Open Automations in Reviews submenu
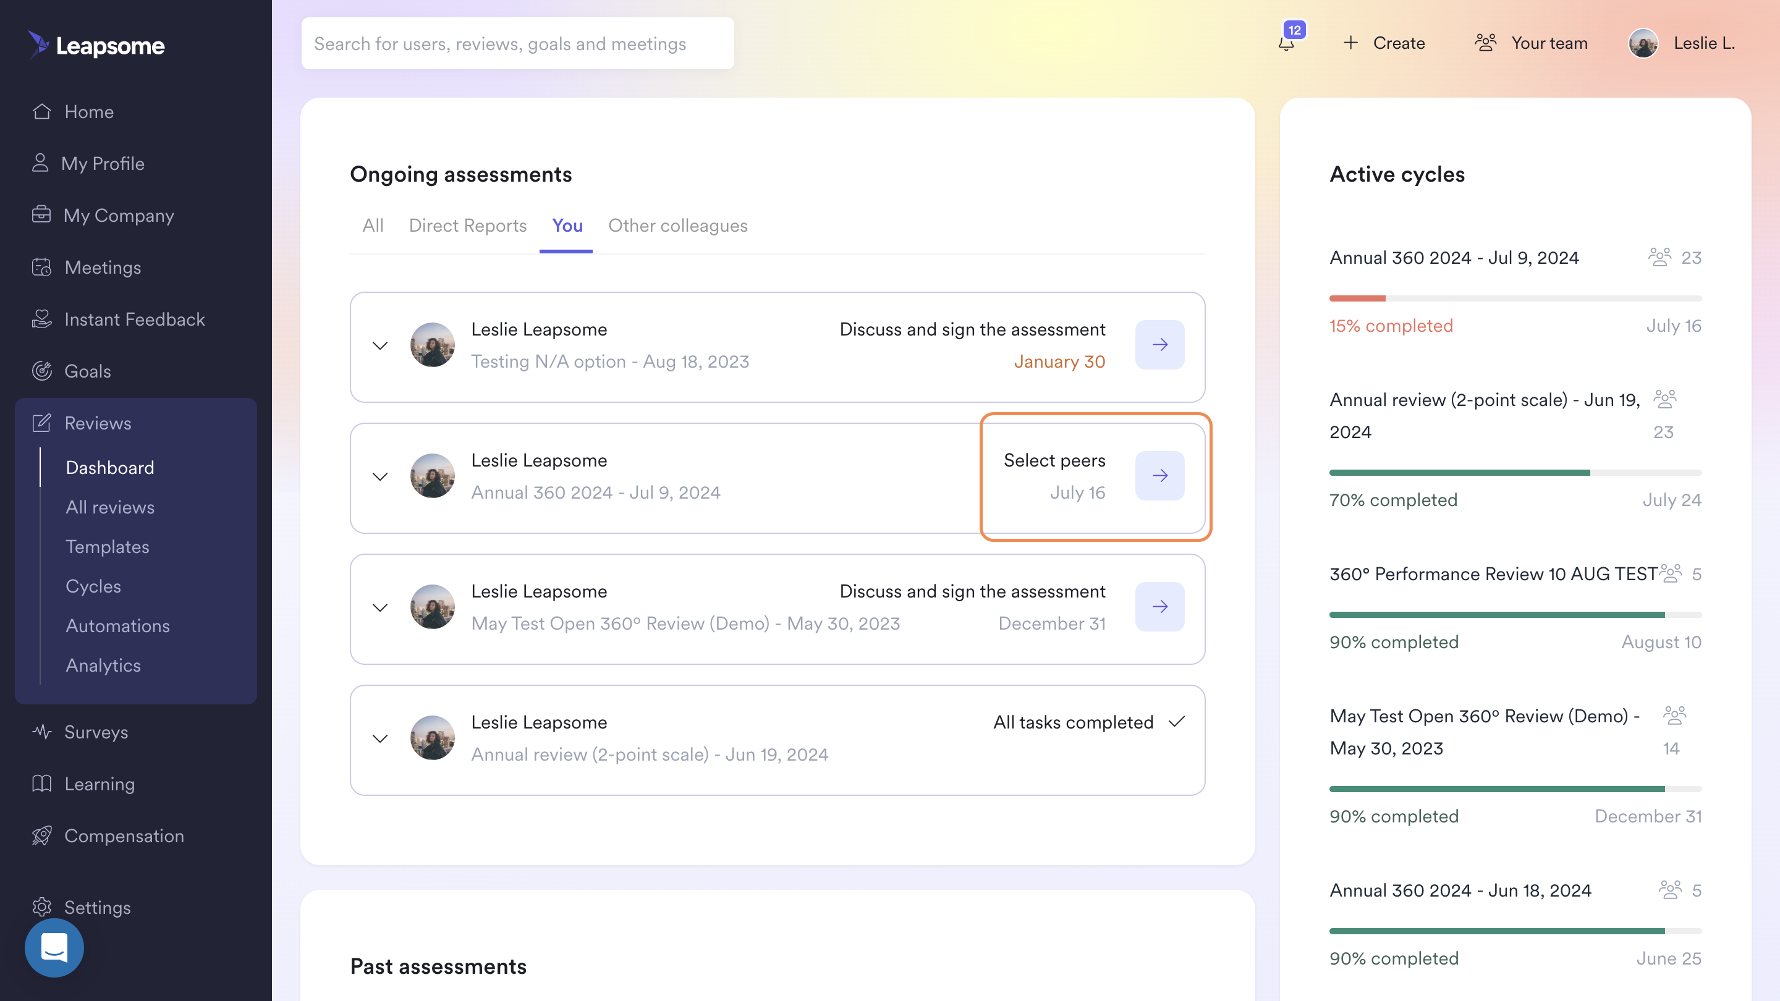The width and height of the screenshot is (1780, 1001). (x=117, y=625)
